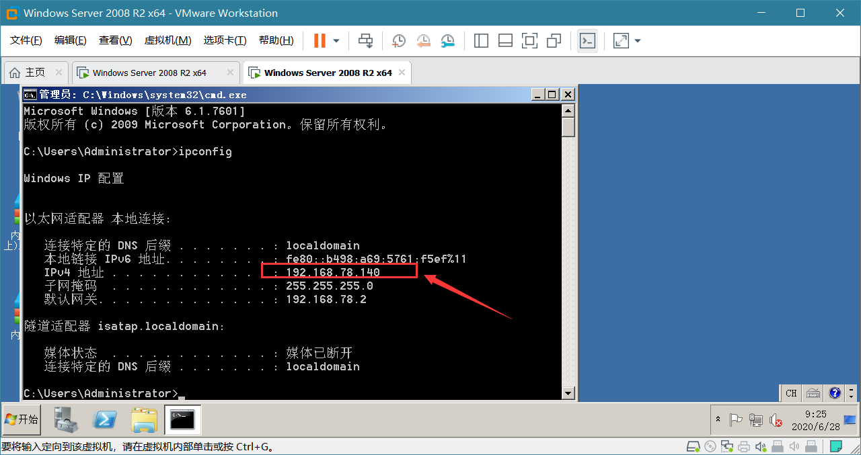The image size is (861, 455).
Task: Launch PowerShell from the taskbar
Action: (x=106, y=420)
